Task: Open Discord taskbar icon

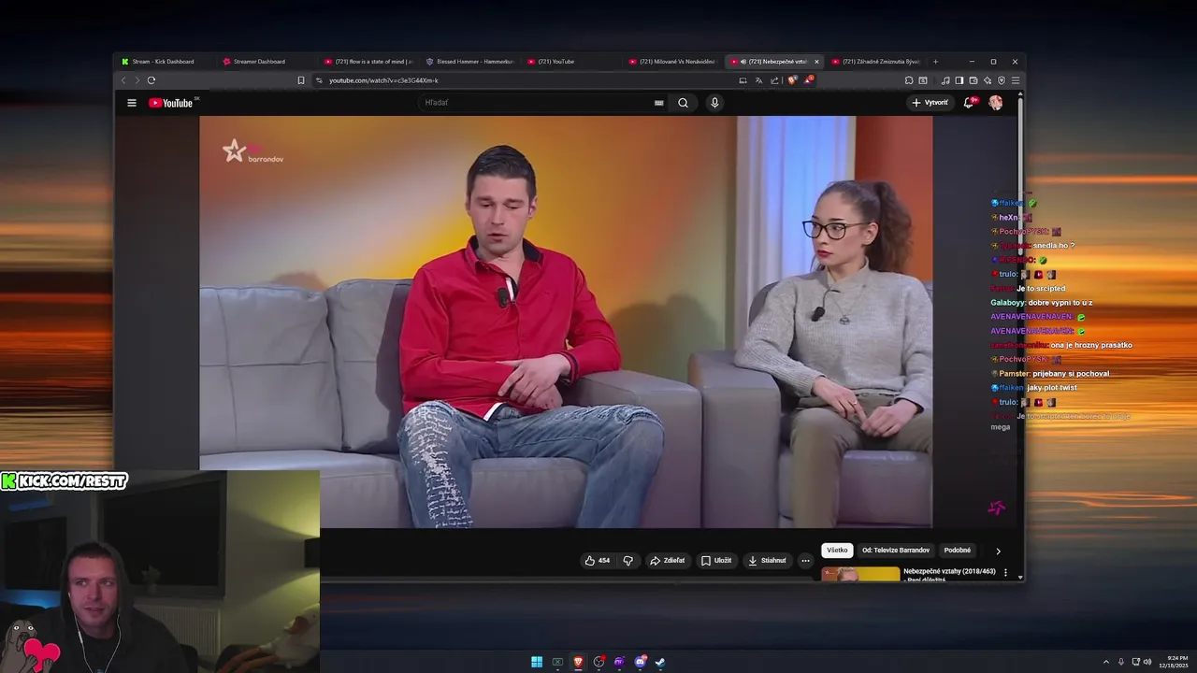Action: point(640,662)
